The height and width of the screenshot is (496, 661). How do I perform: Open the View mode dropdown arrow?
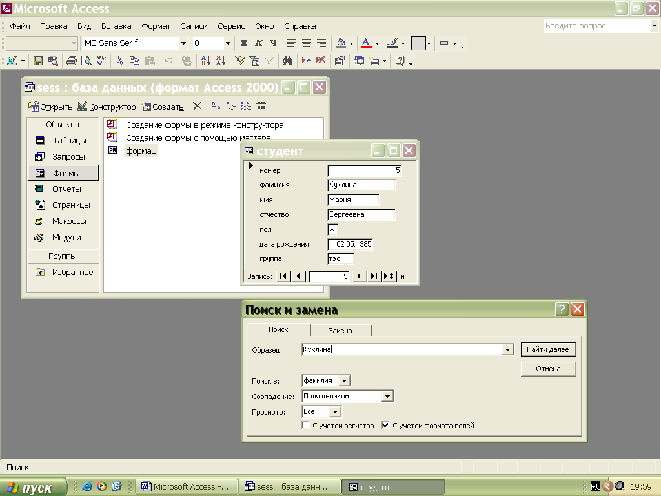point(23,61)
